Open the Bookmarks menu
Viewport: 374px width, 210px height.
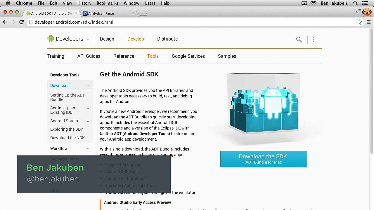click(108, 3)
